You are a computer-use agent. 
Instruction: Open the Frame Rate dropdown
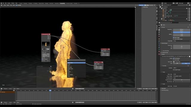(x=182, y=41)
